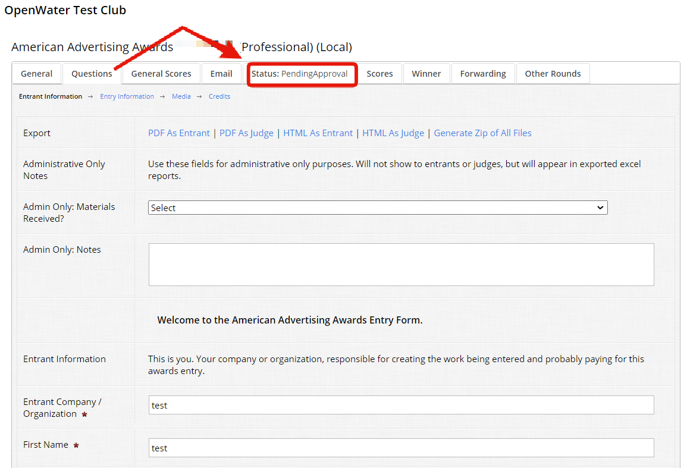Screen dimensions: 690x468
Task: Open the General tab
Action: tap(36, 74)
